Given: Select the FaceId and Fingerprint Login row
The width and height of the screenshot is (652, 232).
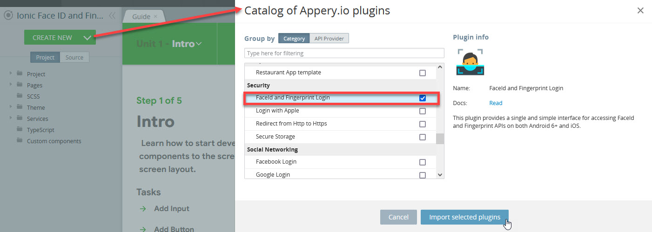Looking at the screenshot, I should (x=340, y=98).
